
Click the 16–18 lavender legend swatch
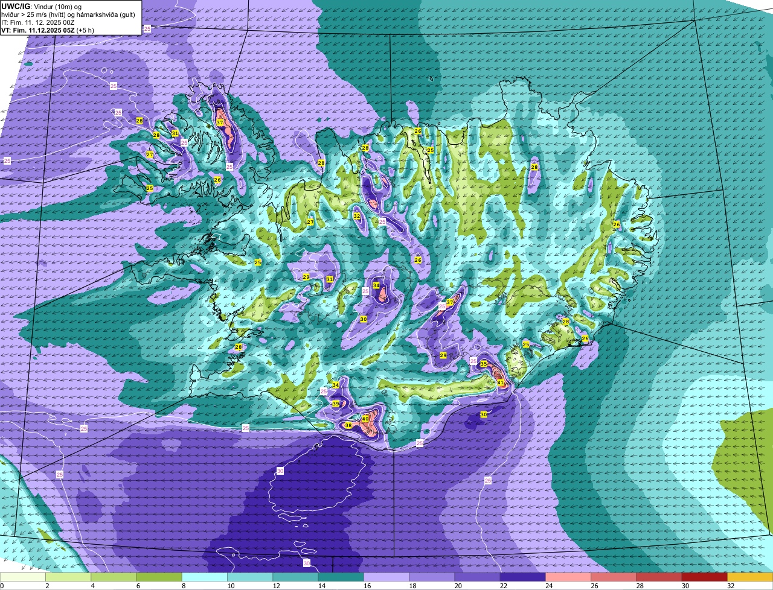386,577
